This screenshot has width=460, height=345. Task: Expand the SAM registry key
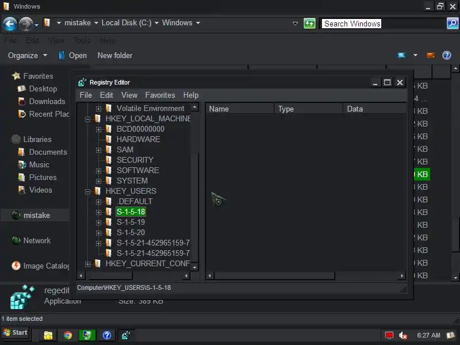pos(98,150)
